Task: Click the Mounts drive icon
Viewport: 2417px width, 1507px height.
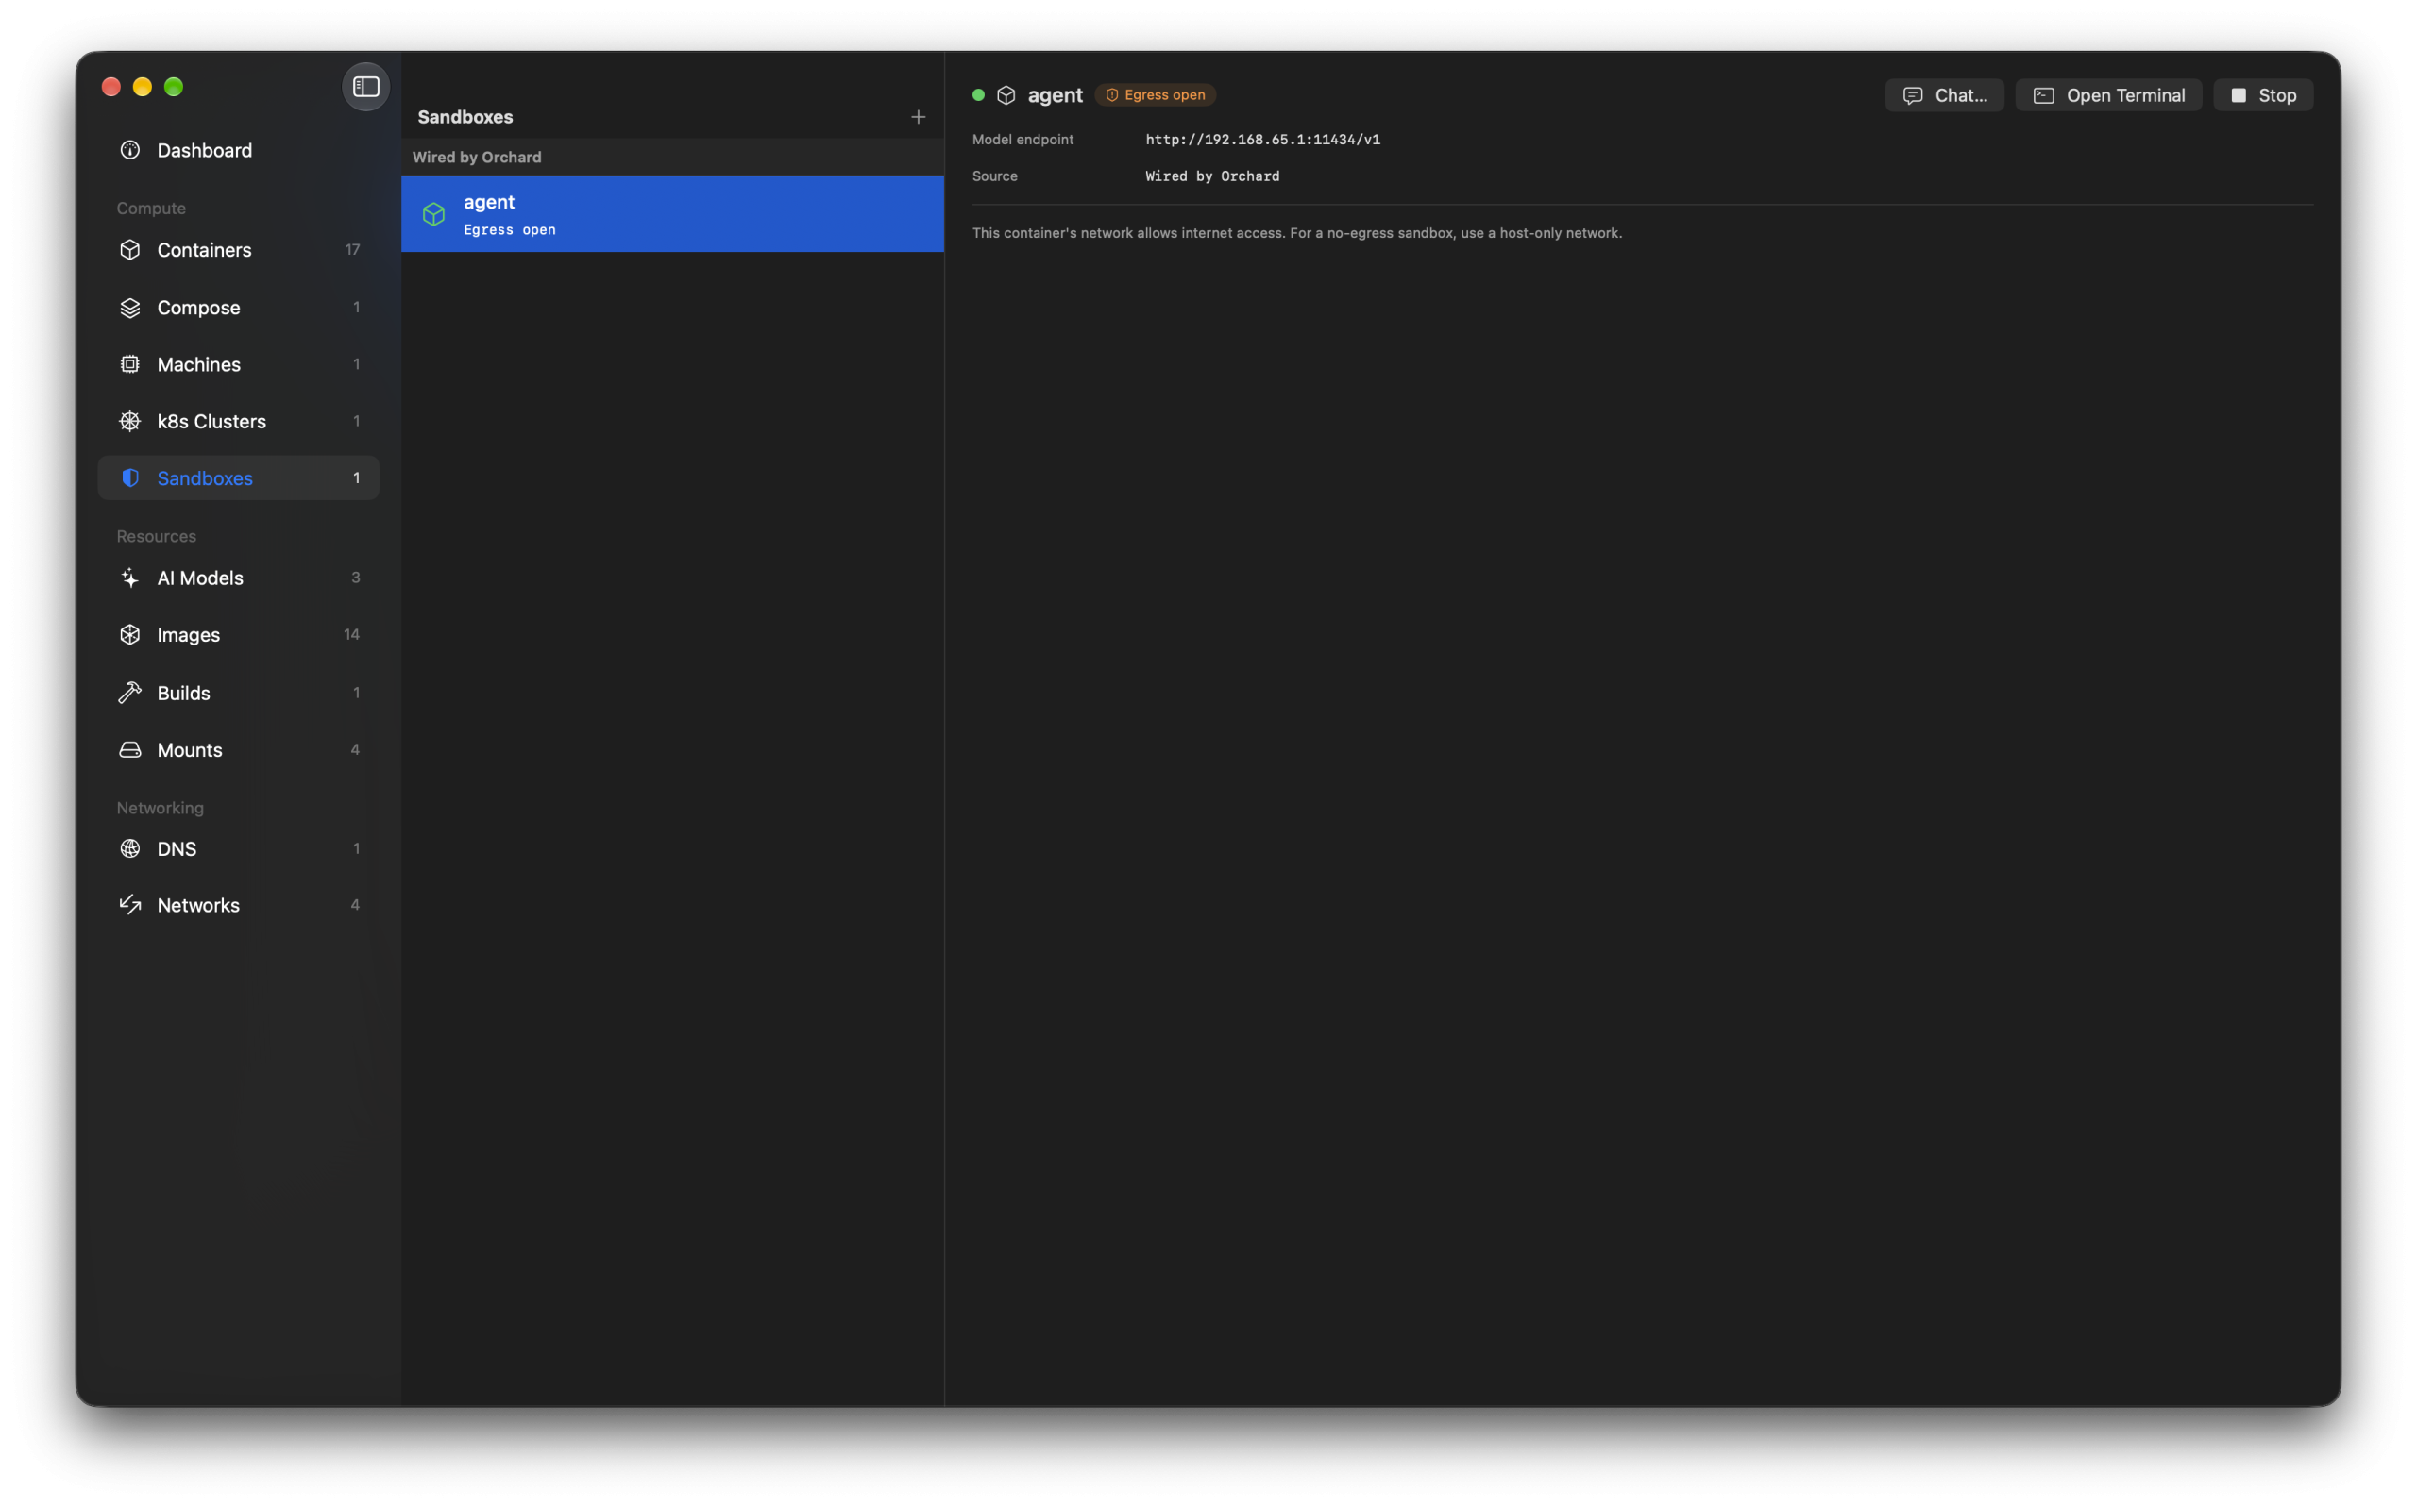Action: click(129, 749)
